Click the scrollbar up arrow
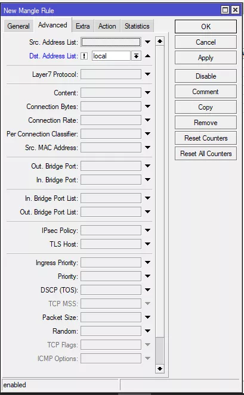The width and height of the screenshot is (244, 395). (160, 41)
